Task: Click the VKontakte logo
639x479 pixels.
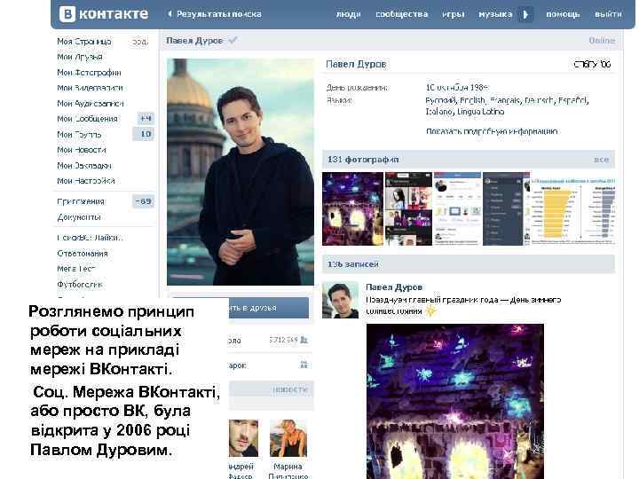Action: point(104,14)
